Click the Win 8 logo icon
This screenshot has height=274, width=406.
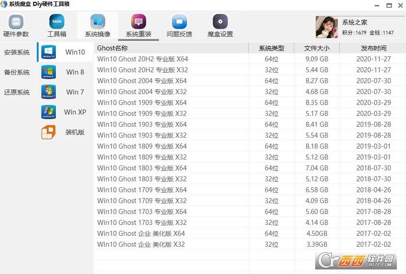tap(49, 72)
